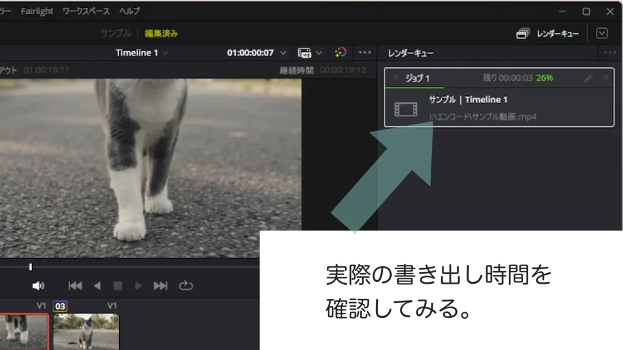Select the ジョブ 1 render job
This screenshot has width=623, height=350.
tap(499, 97)
